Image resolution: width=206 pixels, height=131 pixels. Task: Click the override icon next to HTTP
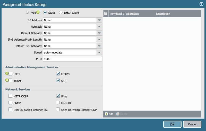click(7, 74)
